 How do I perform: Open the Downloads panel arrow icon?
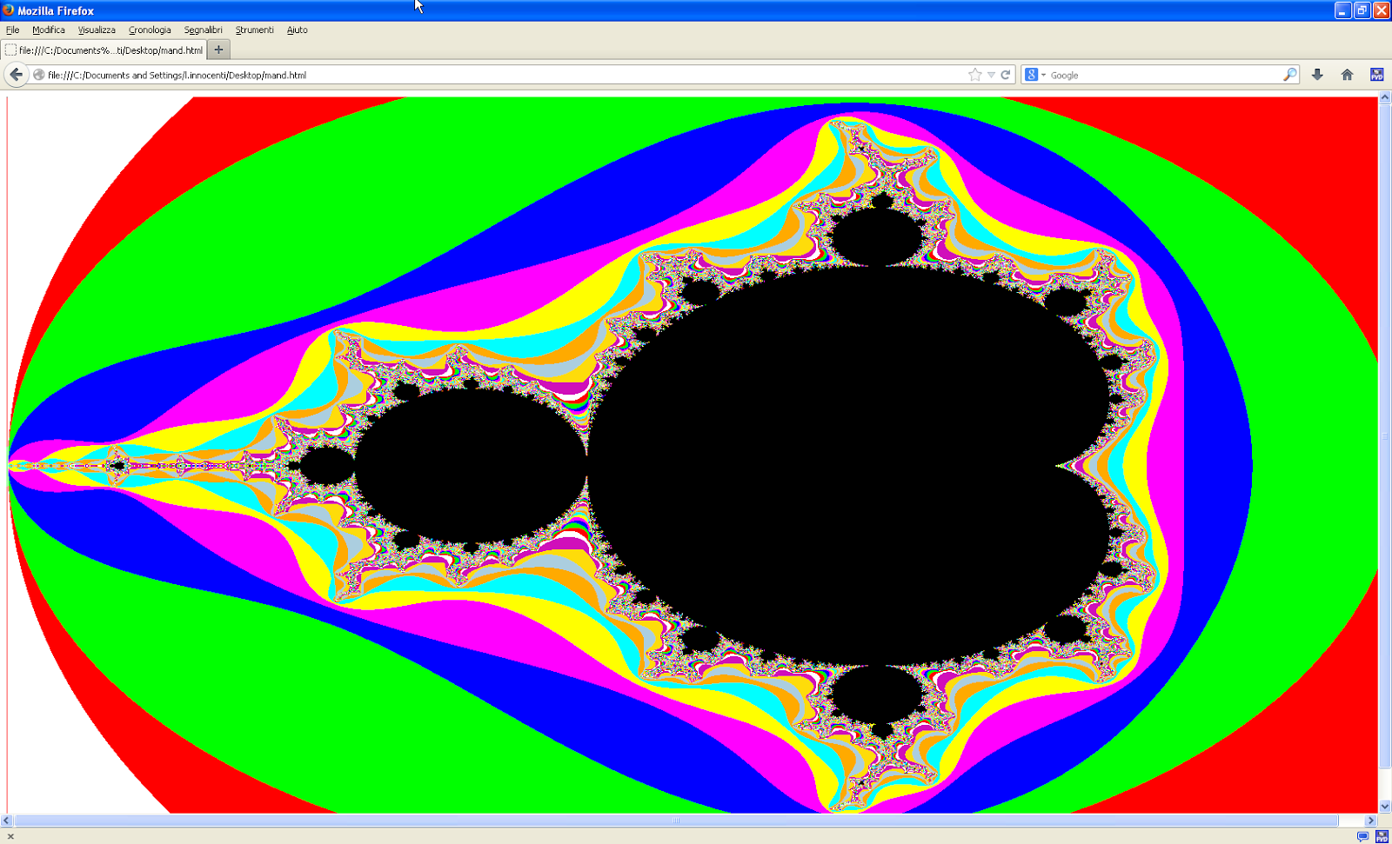[1316, 75]
